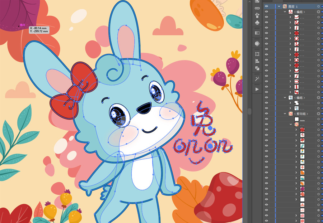This screenshot has width=323, height=223.
Task: Click the white rectangle clipping path thumbnail
Action: pyautogui.click(x=296, y=119)
